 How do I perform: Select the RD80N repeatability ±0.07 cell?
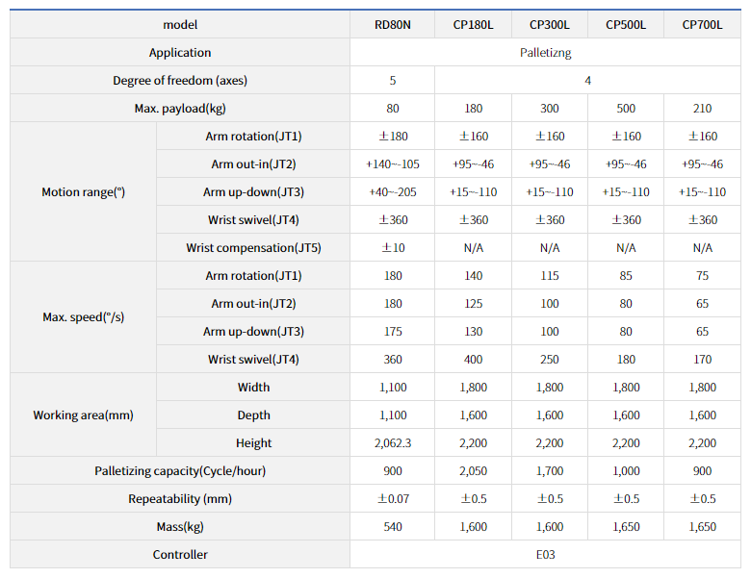point(392,498)
